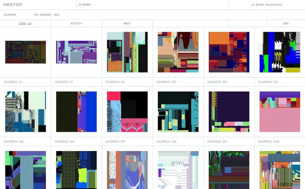View the Colorgrid SE2 artwork image

pos(178,52)
